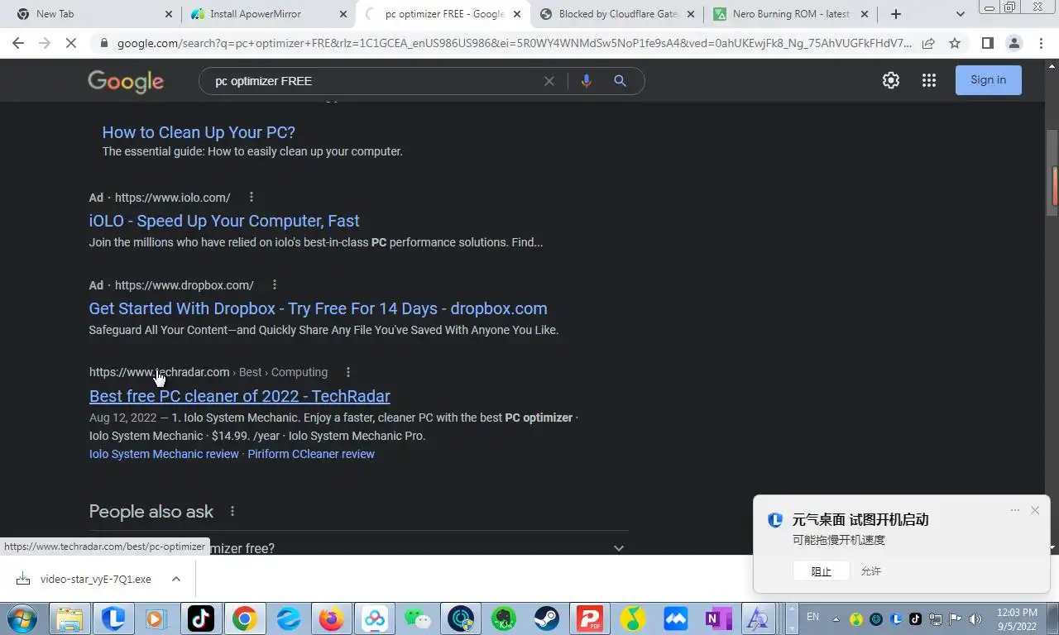Click the Google search input field

[x=376, y=81]
